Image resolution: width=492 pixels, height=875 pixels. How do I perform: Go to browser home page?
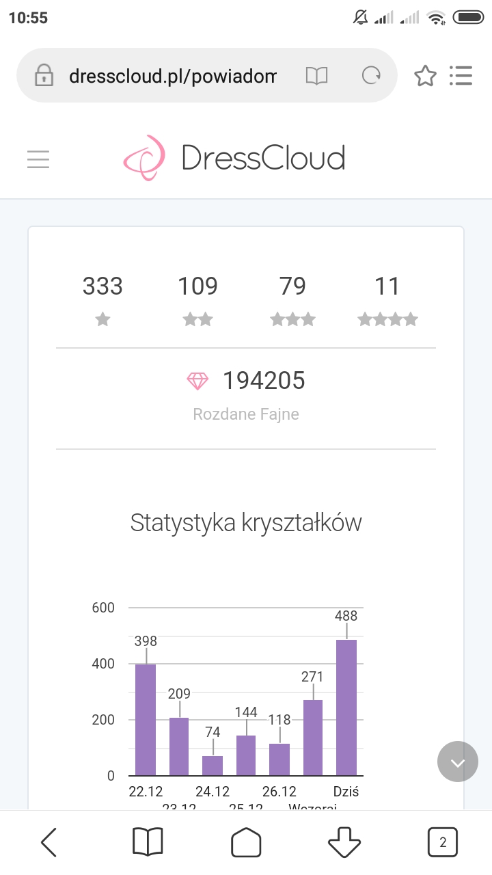pos(246,842)
